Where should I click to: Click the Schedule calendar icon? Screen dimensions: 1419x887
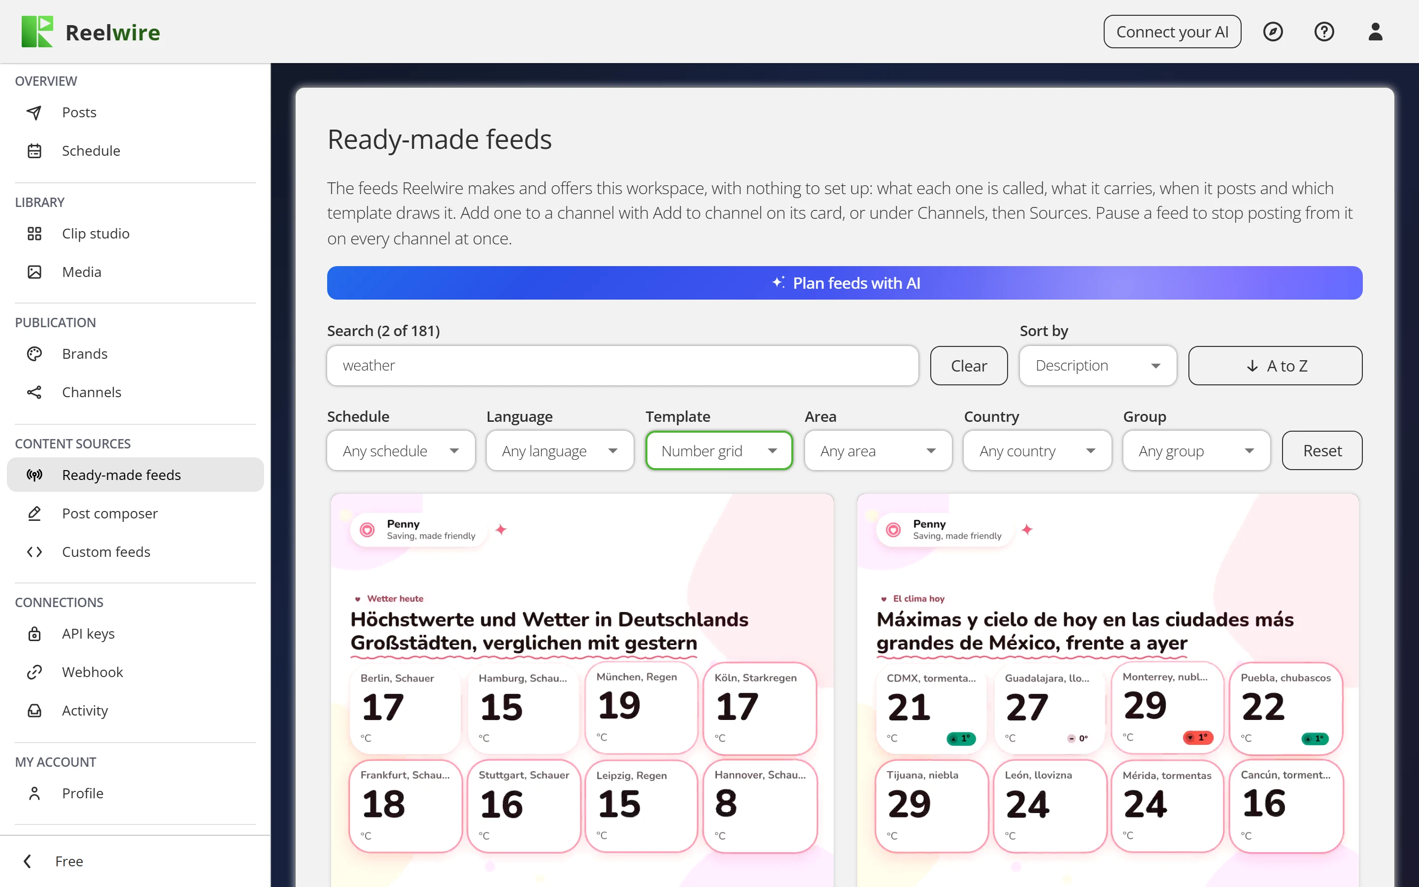coord(34,151)
